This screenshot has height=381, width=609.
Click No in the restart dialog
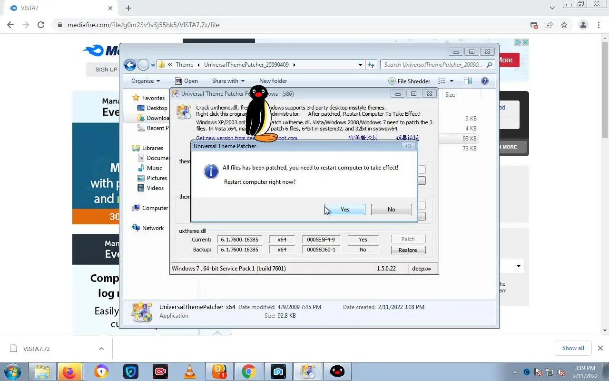click(391, 210)
